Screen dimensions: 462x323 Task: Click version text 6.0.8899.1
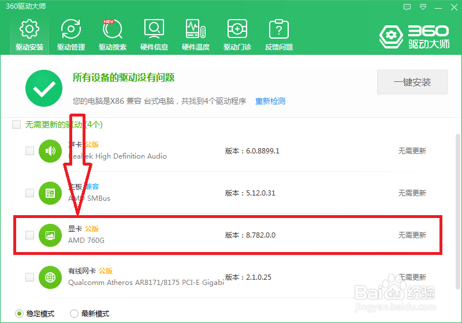coord(263,151)
